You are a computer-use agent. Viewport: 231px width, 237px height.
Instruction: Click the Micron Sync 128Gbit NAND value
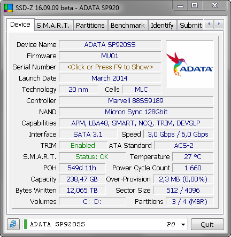[136, 112]
